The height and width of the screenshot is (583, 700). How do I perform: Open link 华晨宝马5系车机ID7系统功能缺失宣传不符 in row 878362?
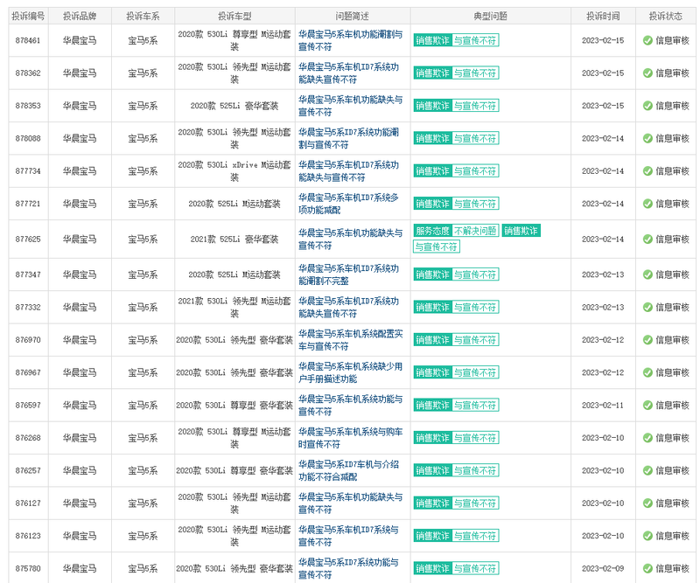point(348,73)
